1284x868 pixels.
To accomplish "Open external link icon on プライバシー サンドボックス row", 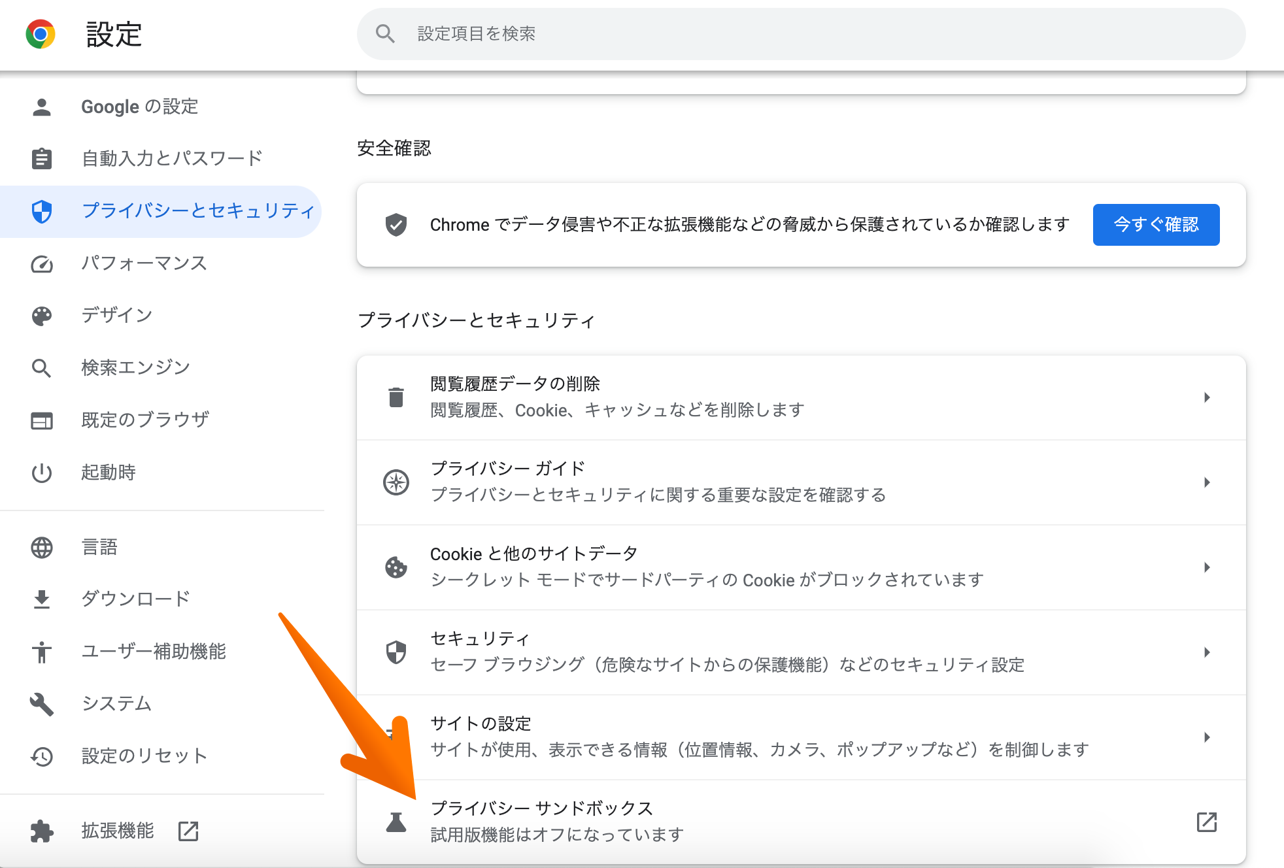I will click(x=1206, y=822).
